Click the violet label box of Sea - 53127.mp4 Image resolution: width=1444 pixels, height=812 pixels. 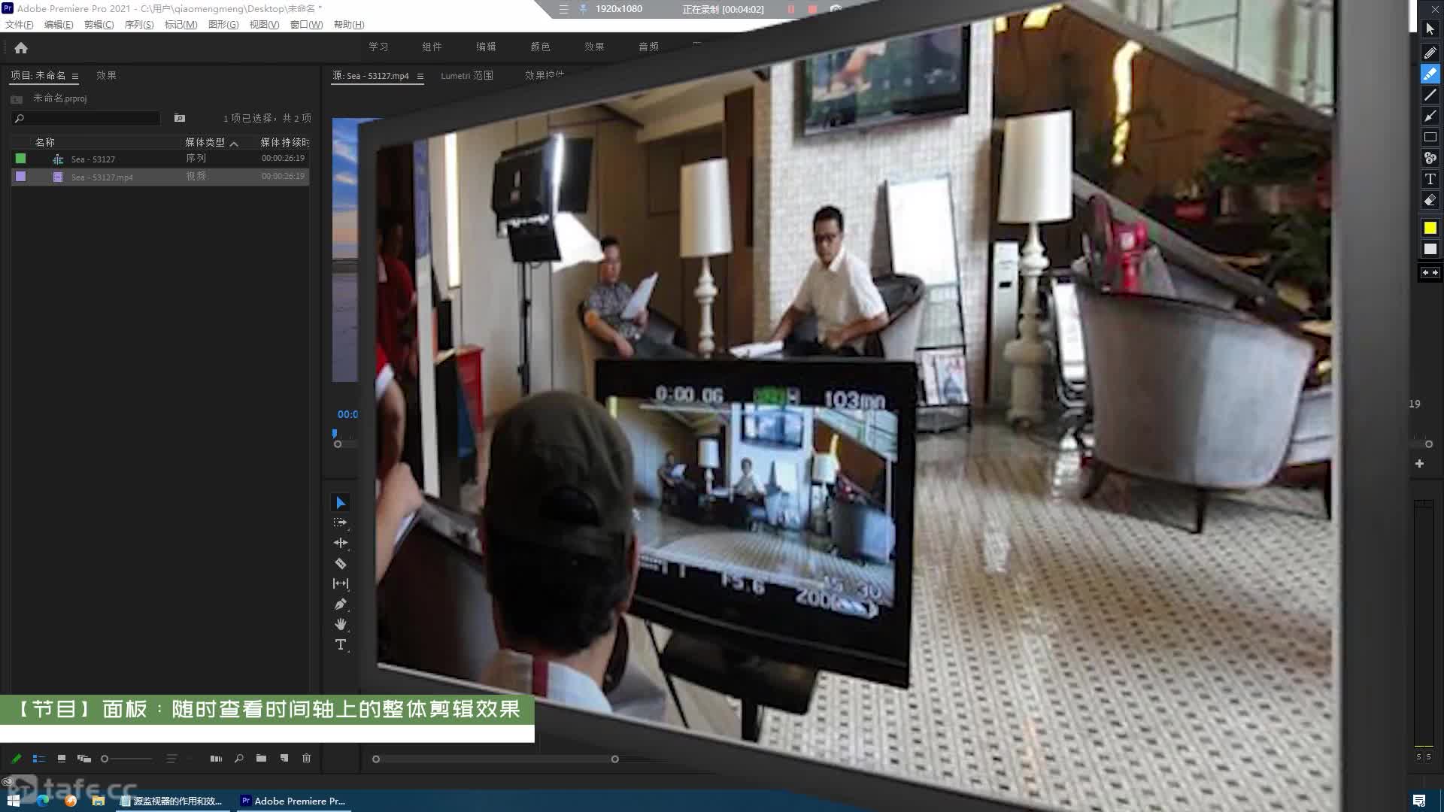(x=20, y=176)
